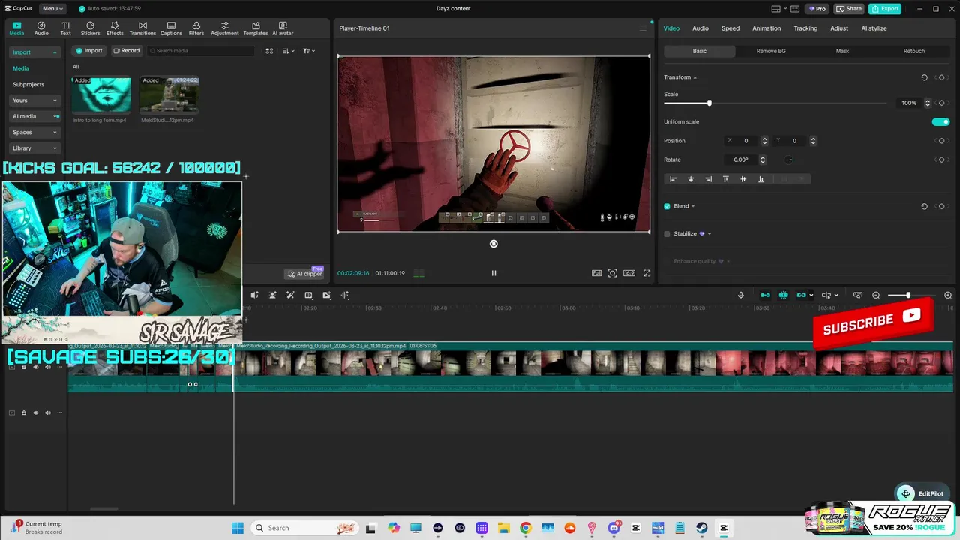
Task: Open the Player-Timeline 01 hamburger menu
Action: click(x=643, y=28)
